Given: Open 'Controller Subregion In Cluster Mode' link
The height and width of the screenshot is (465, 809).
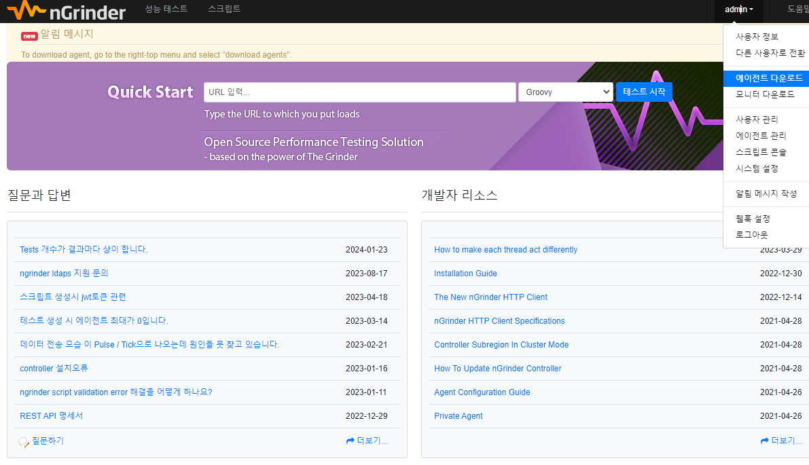Looking at the screenshot, I should tap(501, 344).
